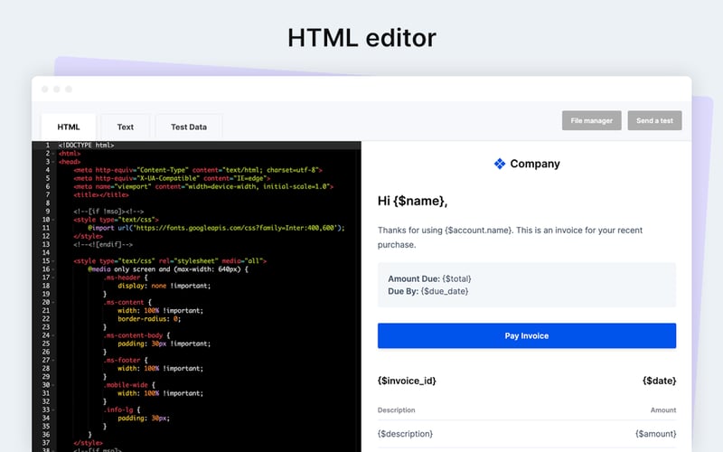This screenshot has height=452, width=723.
Task: Click the X-UA-Compatible meta tag line
Action: [172, 178]
